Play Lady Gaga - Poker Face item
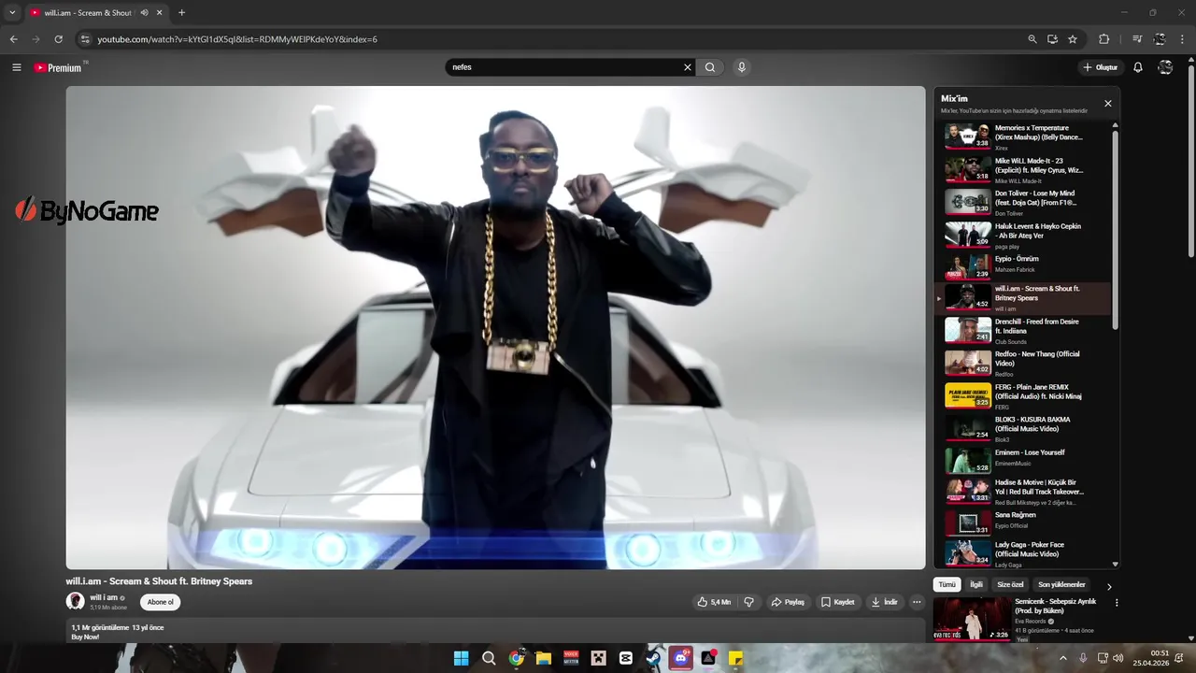The image size is (1196, 673). (x=1023, y=553)
